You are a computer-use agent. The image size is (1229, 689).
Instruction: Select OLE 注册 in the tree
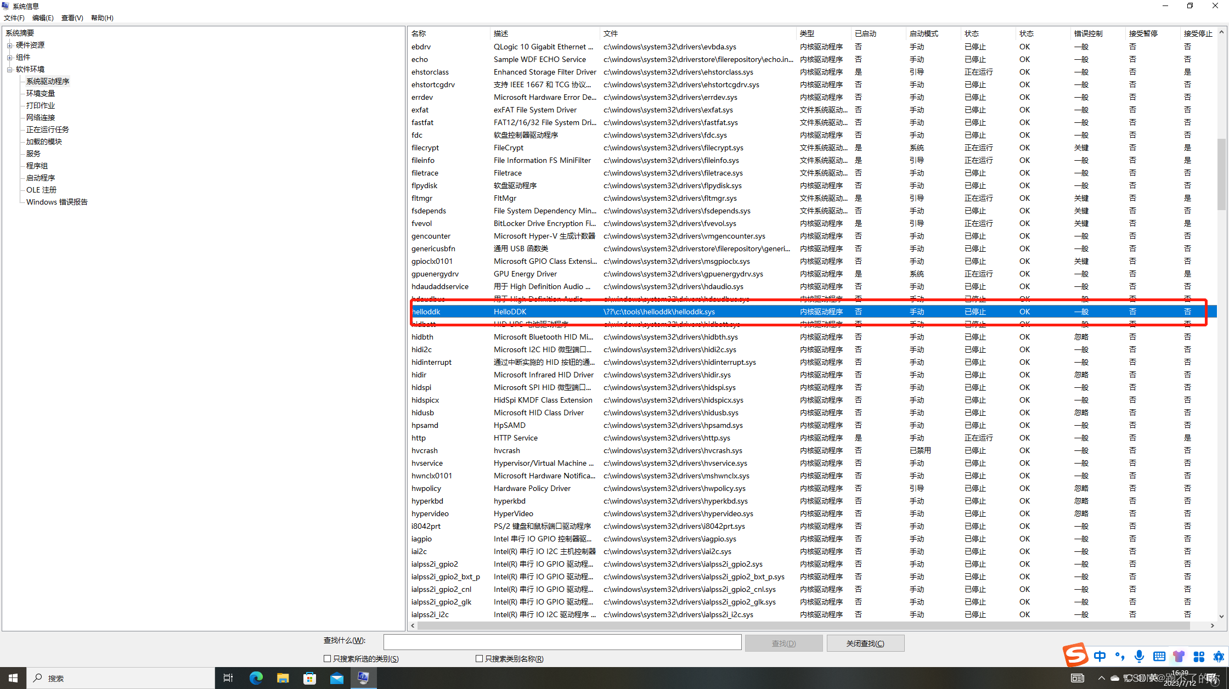coord(41,190)
